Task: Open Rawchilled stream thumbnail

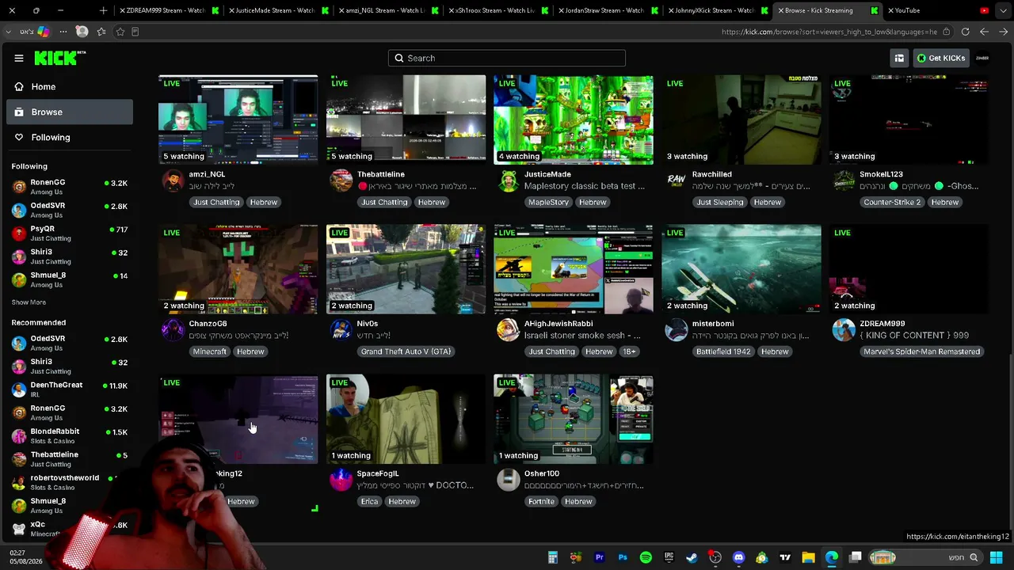Action: pos(741,120)
